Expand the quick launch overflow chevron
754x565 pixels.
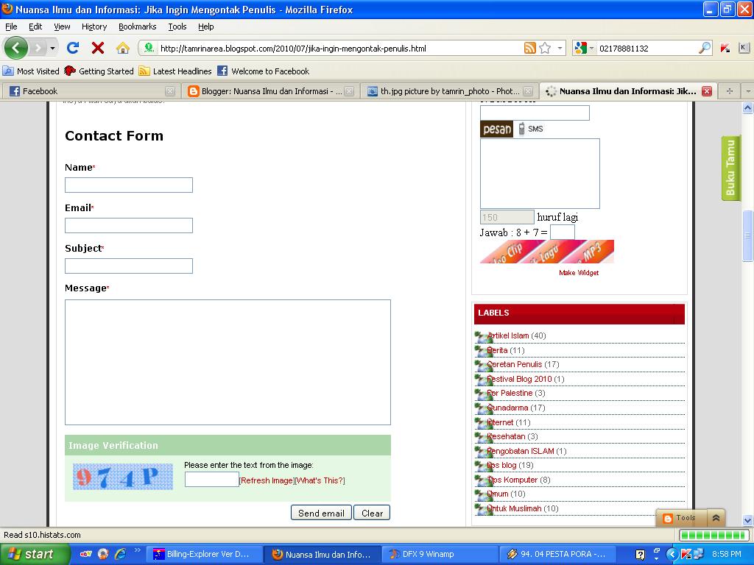click(138, 550)
